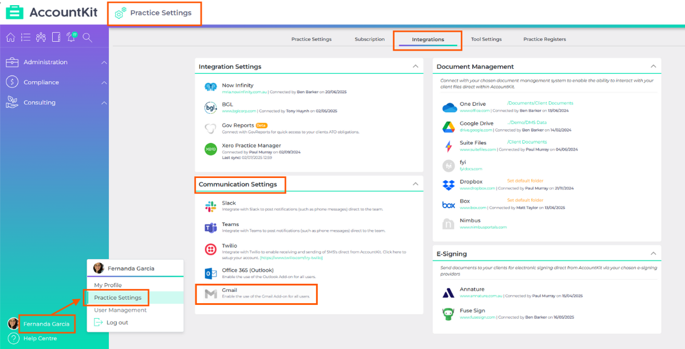Open the Practice Registers tab
Screen dimensions: 685x349
[x=545, y=39]
